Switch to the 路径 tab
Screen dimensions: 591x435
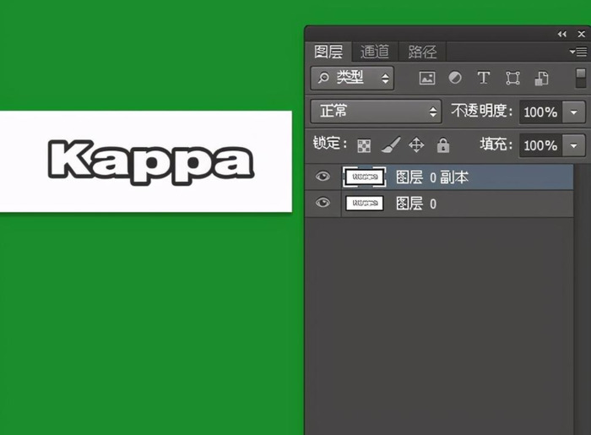(x=422, y=52)
